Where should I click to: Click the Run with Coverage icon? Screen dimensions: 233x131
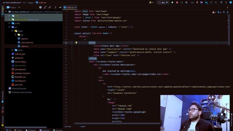(x=182, y=3)
